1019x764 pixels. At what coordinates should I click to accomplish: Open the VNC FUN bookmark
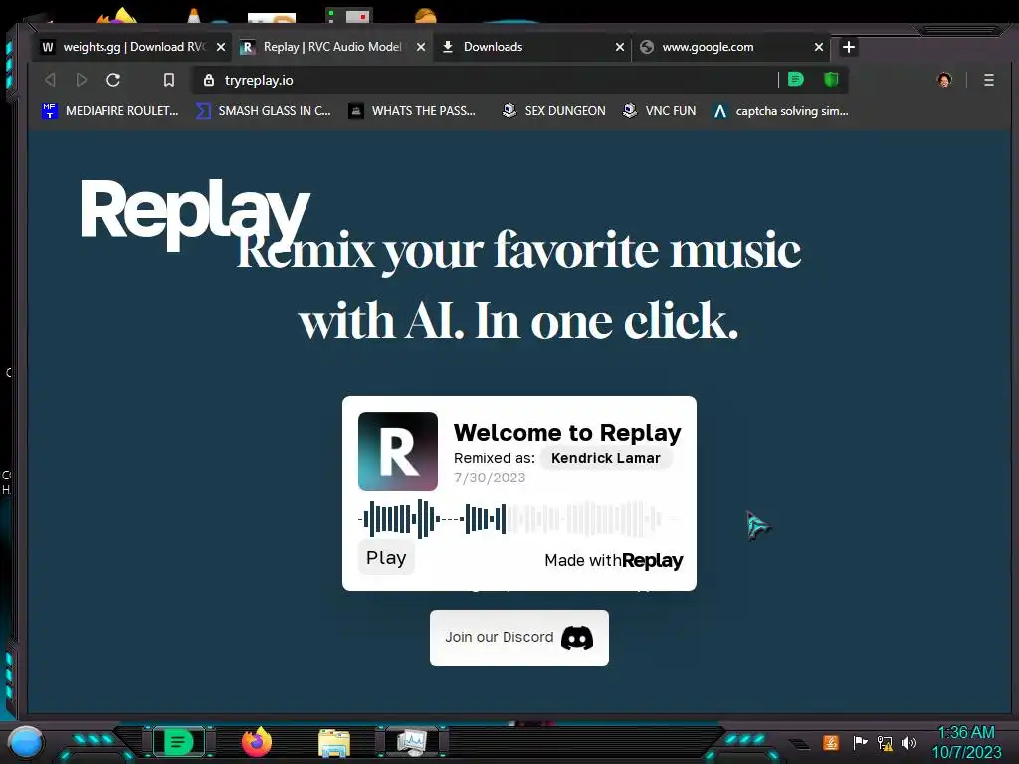pyautogui.click(x=659, y=111)
